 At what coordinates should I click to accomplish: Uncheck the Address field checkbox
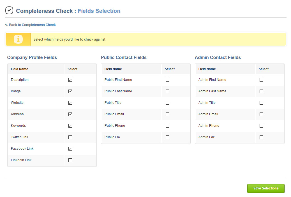(70, 114)
